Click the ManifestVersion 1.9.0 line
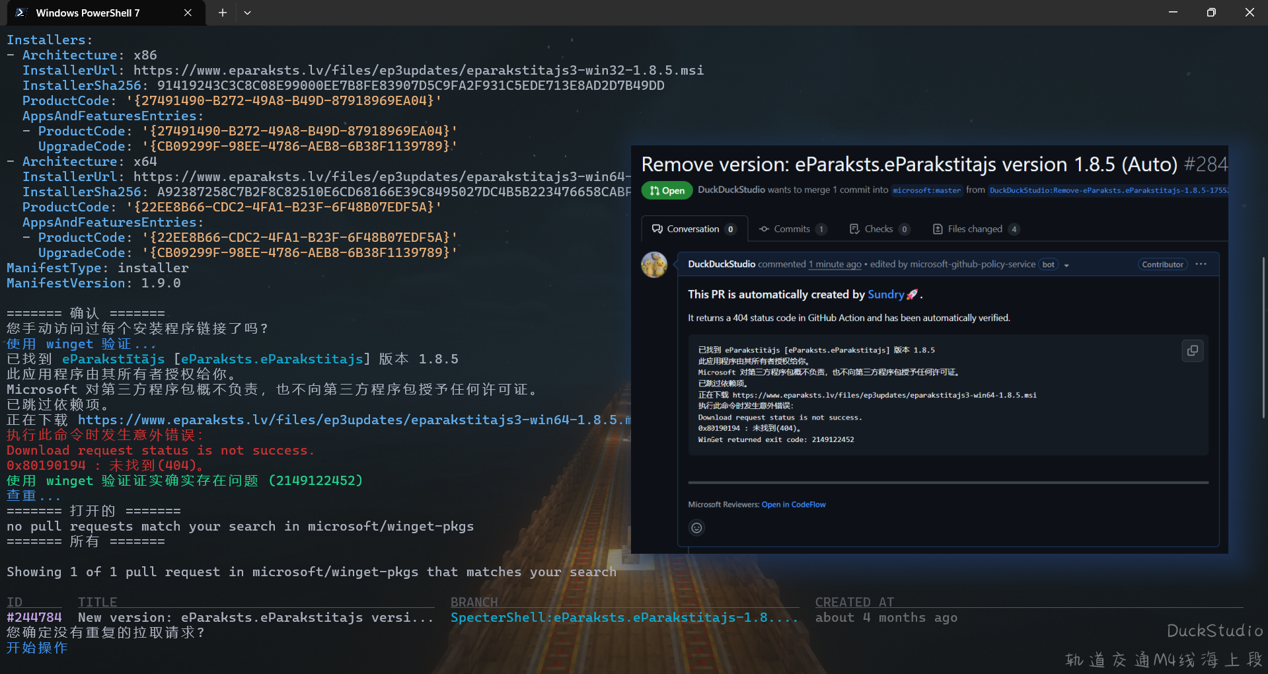Viewport: 1268px width, 674px height. 94,283
